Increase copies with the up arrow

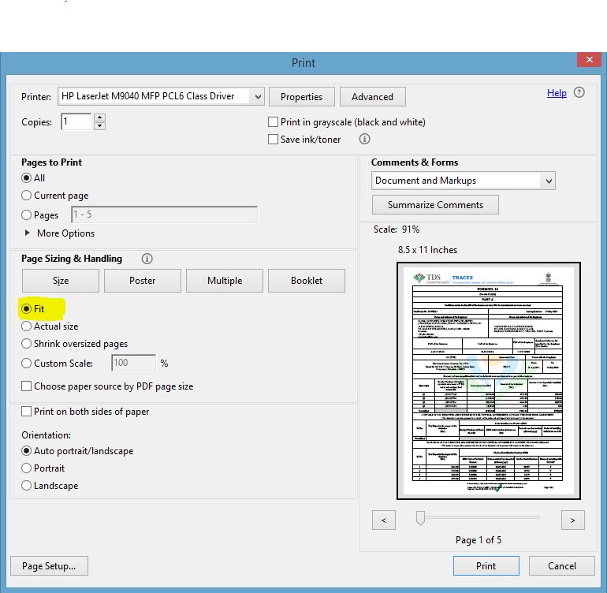(100, 117)
